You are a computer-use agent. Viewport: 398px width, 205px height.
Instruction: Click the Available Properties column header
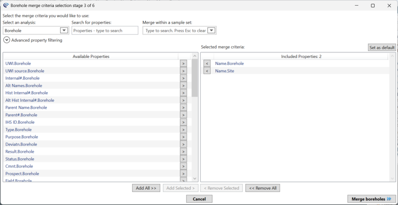point(91,57)
